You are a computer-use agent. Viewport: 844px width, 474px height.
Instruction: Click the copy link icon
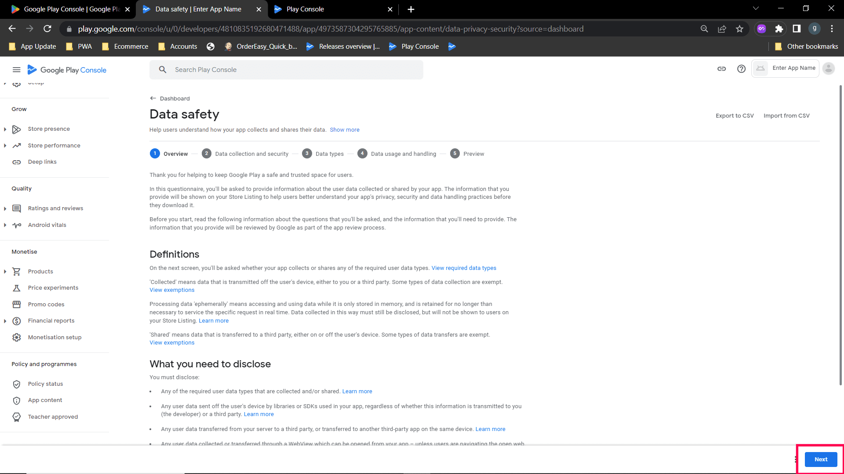pos(721,69)
